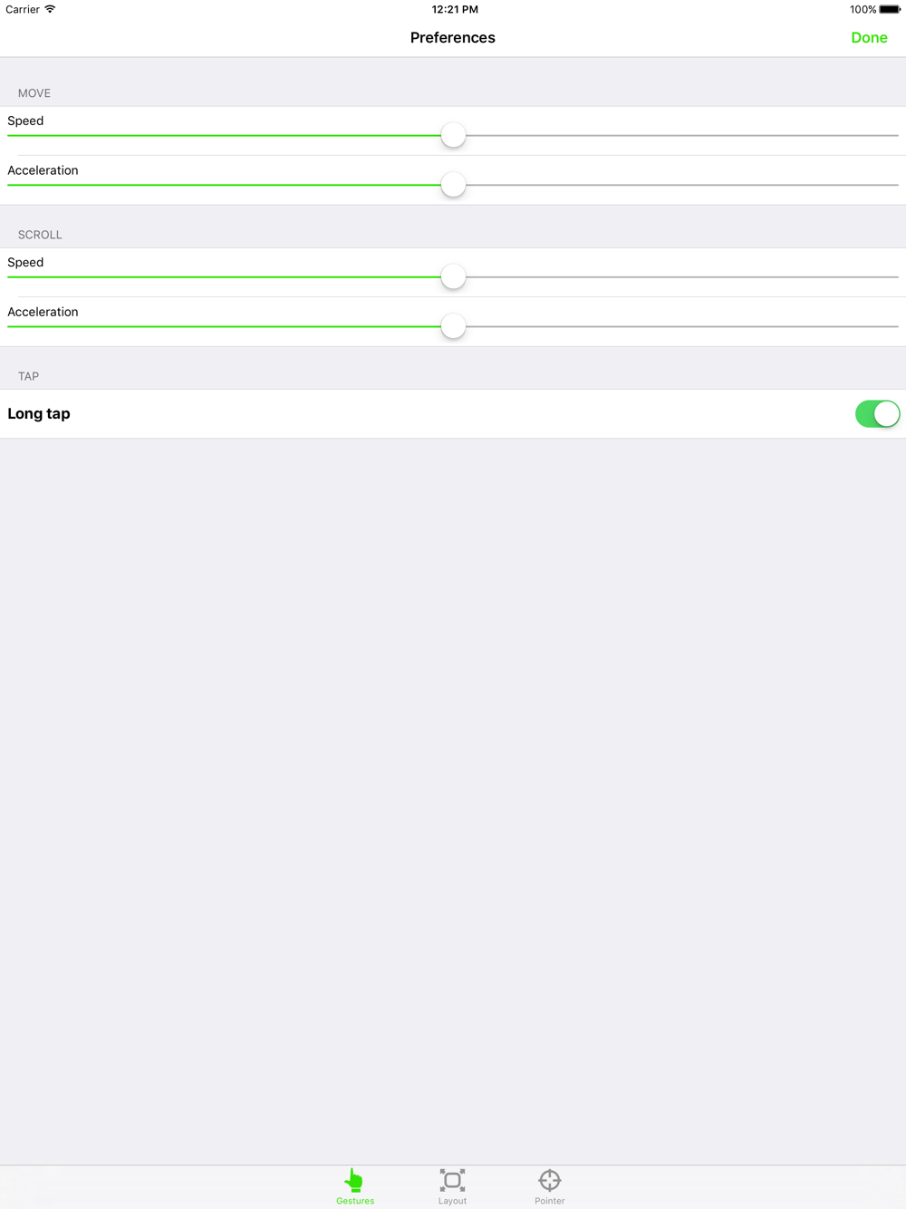Click the MOVE section header
The height and width of the screenshot is (1209, 906).
pyautogui.click(x=34, y=93)
